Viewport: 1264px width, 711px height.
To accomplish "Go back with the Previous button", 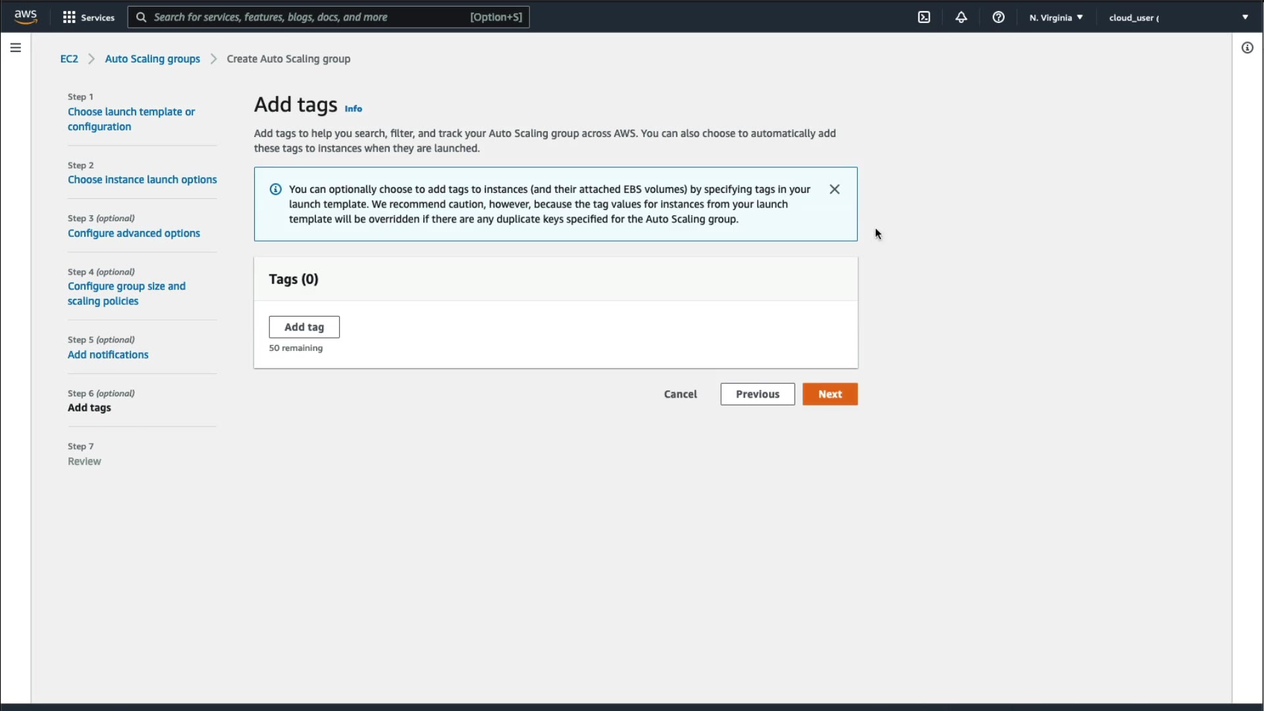I will (757, 394).
